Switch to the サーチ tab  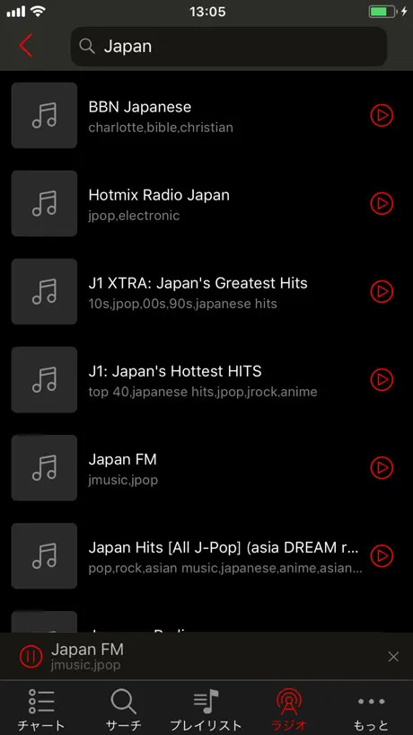(x=124, y=709)
